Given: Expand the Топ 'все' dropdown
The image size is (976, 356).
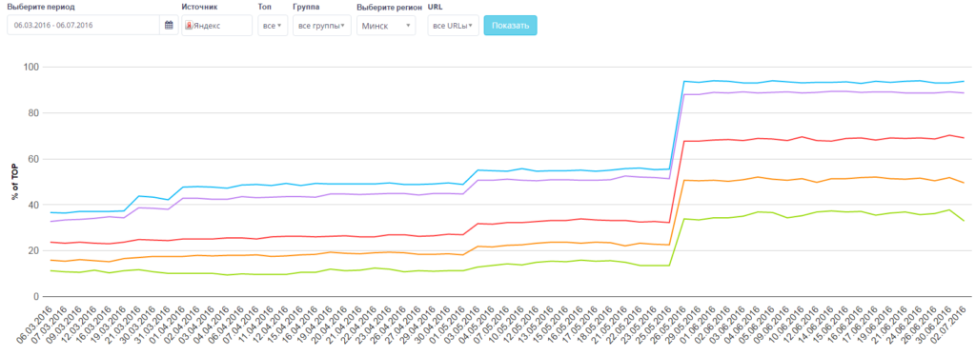Looking at the screenshot, I should coord(273,26).
